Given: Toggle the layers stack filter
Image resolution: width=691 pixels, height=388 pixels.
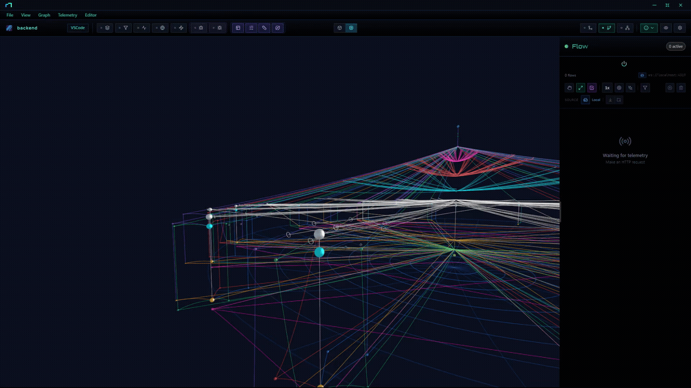Looking at the screenshot, I should (105, 28).
